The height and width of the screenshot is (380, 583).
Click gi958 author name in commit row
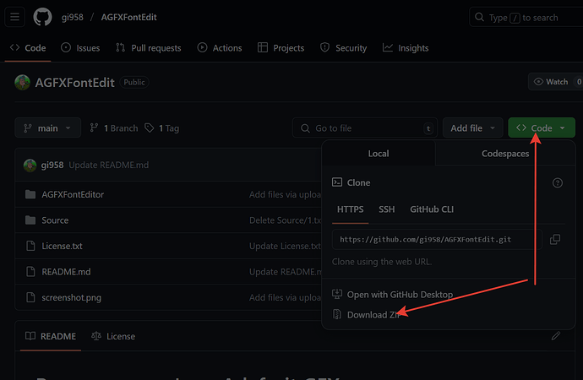pos(52,165)
